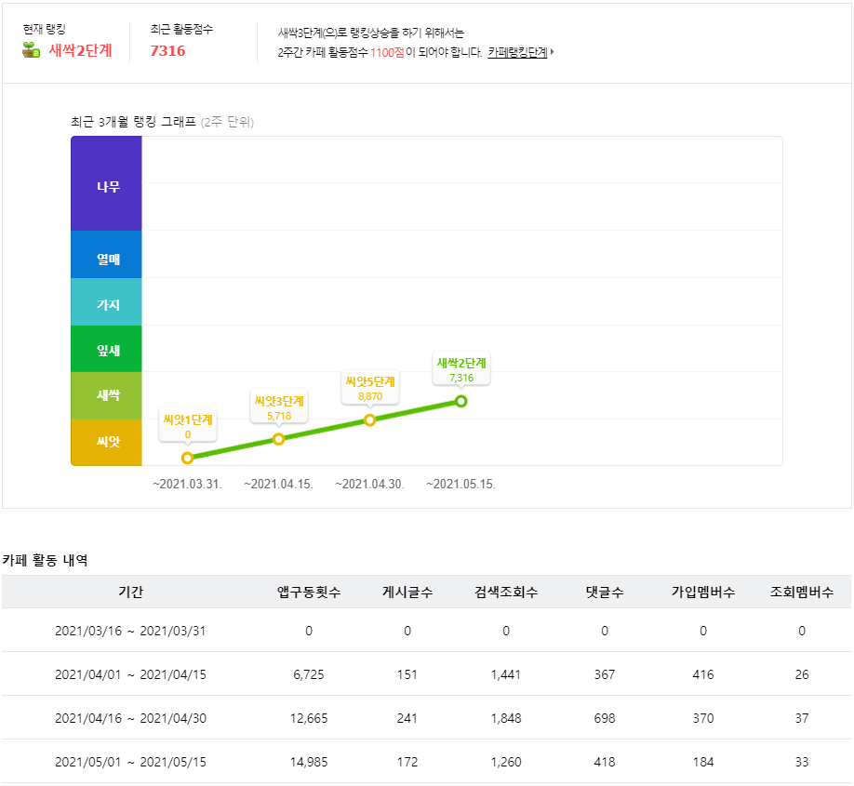Click the 6,725 app launch count
Image resolution: width=854 pixels, height=786 pixels.
pos(309,675)
